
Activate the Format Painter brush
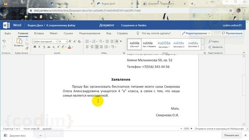(x=27, y=48)
